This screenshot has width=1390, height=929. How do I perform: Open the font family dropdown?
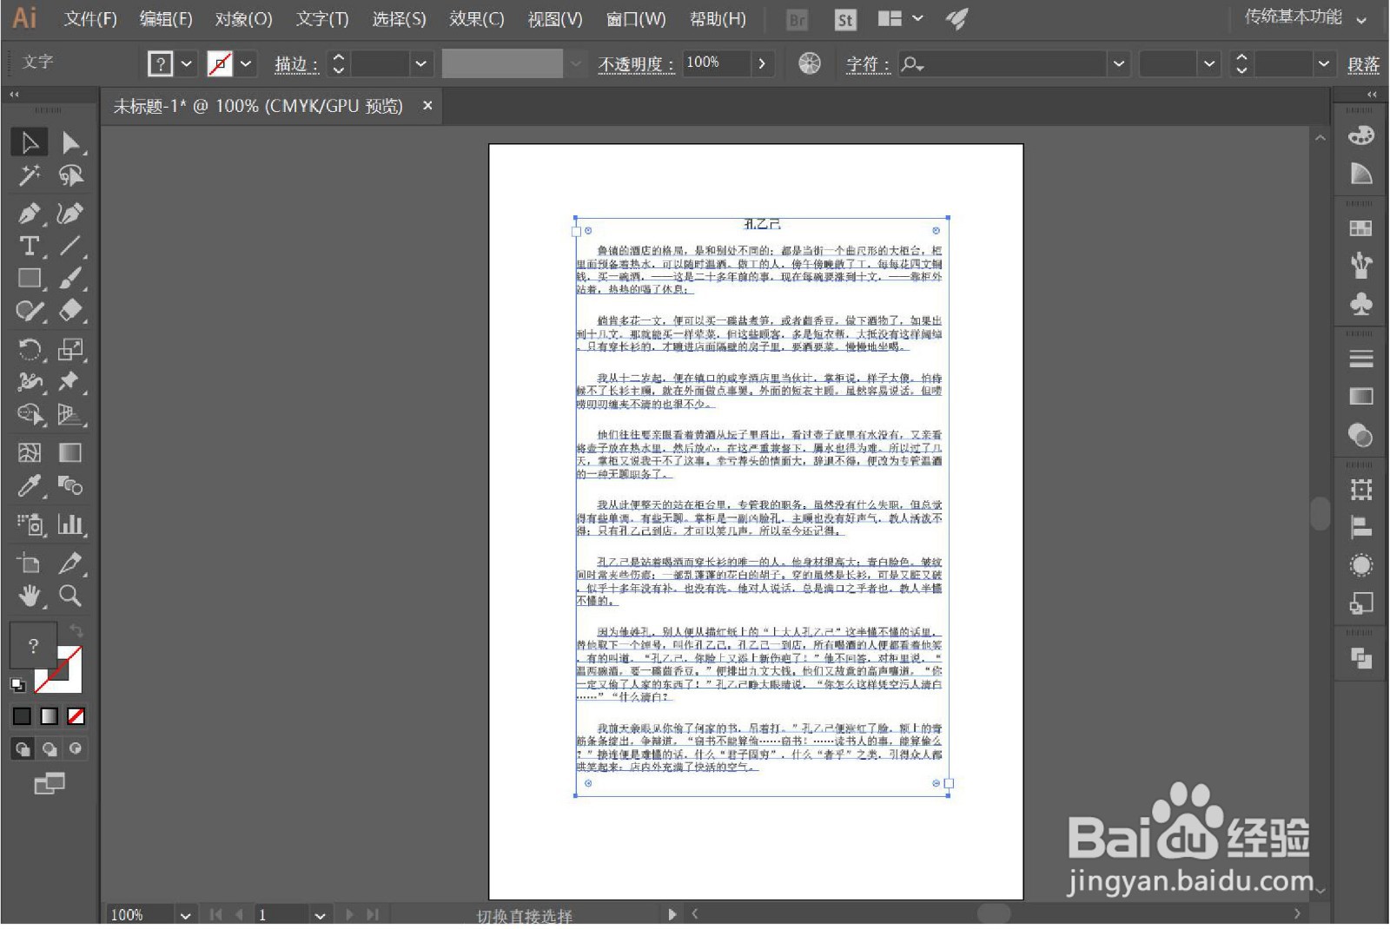point(1119,63)
